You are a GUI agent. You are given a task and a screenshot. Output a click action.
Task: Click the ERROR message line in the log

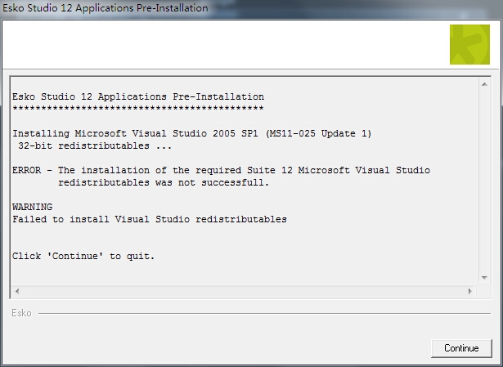pyautogui.click(x=221, y=170)
